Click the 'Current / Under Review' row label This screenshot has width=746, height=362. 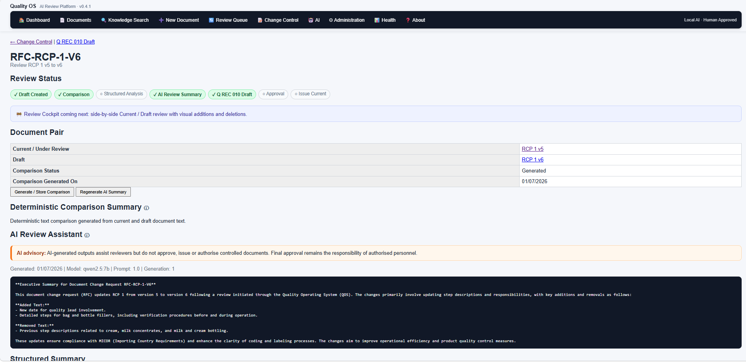(41, 149)
